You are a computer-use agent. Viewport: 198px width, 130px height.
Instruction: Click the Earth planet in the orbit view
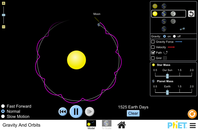tap(99, 25)
